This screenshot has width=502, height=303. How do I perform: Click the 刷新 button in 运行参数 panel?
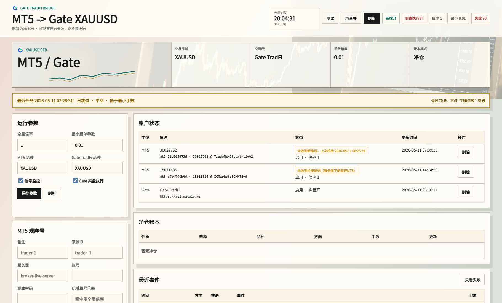point(52,193)
